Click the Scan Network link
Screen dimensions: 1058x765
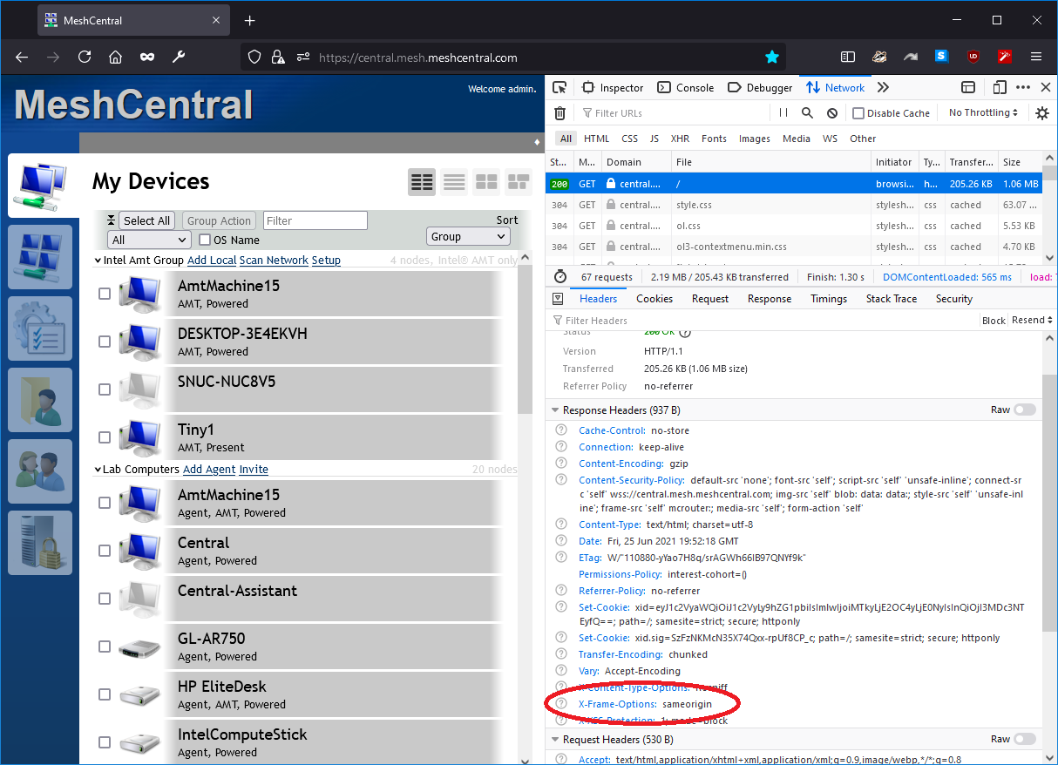pyautogui.click(x=274, y=260)
